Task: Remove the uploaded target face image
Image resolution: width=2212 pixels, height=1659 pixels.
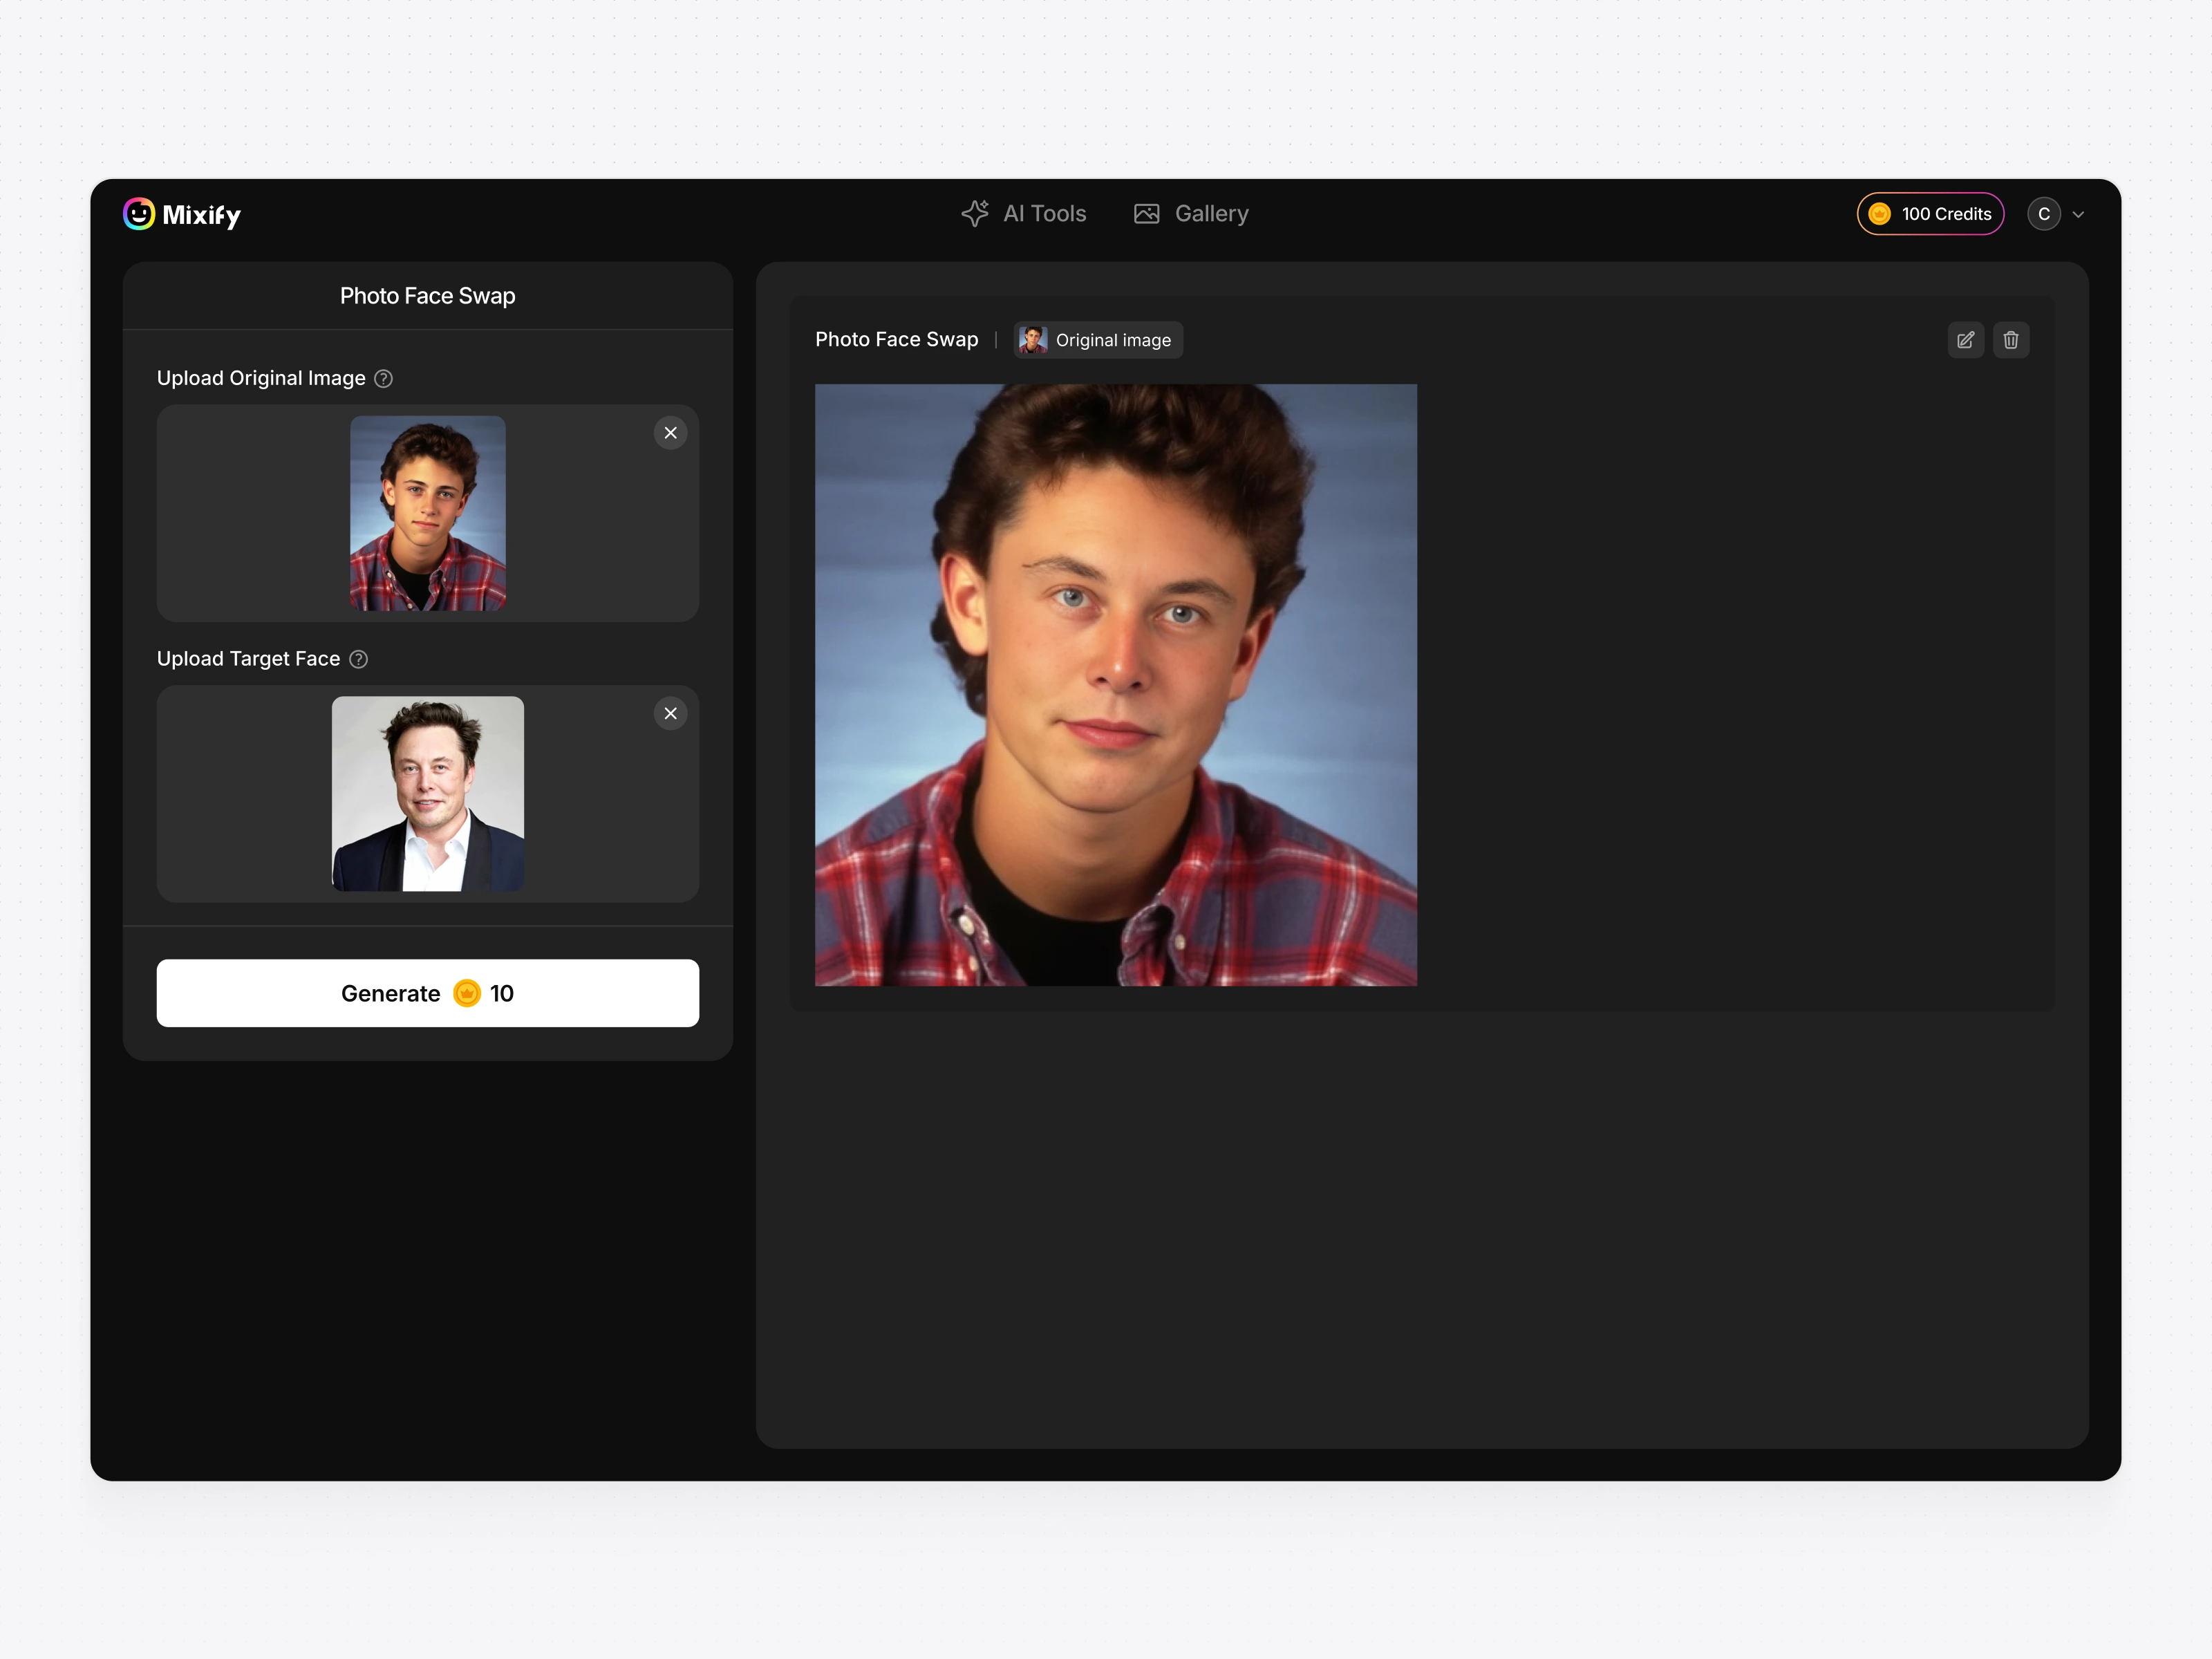Action: pos(670,714)
